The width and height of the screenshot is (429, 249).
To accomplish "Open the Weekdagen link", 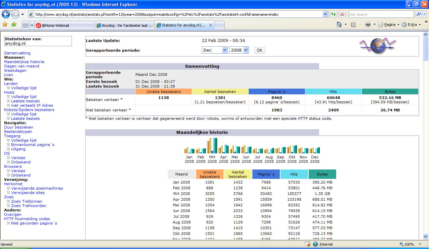I will click(15, 70).
